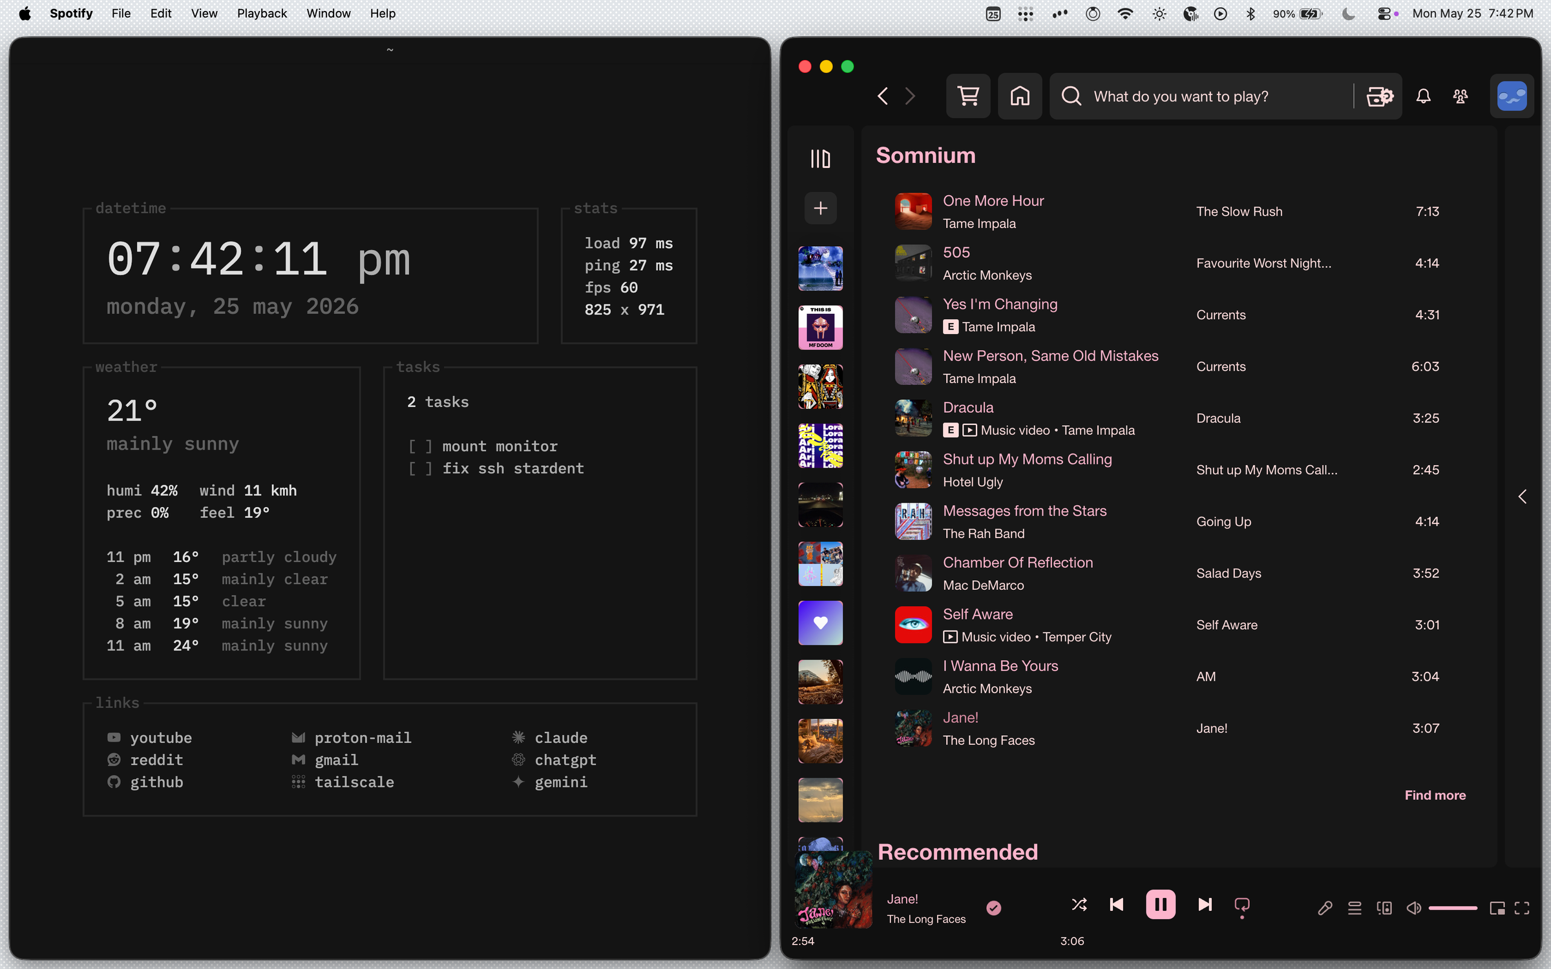Open connect to a device
Image resolution: width=1551 pixels, height=969 pixels.
coord(1384,908)
